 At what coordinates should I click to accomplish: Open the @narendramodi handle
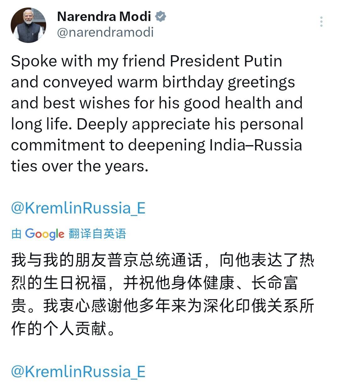pyautogui.click(x=105, y=32)
